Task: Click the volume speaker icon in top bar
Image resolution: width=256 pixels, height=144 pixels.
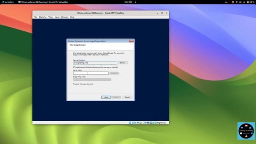Action: click(240, 2)
